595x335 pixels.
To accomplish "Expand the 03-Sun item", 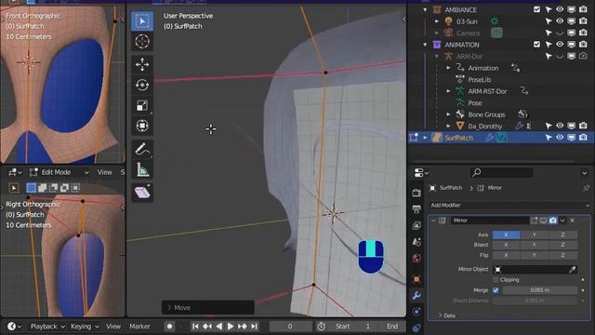I will tap(437, 21).
